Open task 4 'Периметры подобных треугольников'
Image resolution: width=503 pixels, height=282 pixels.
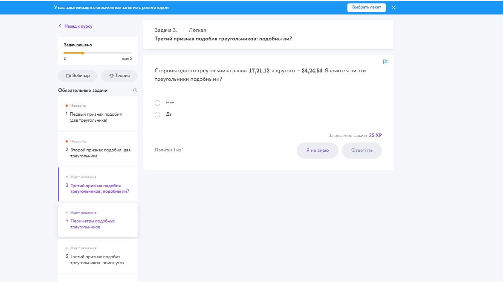click(x=98, y=220)
